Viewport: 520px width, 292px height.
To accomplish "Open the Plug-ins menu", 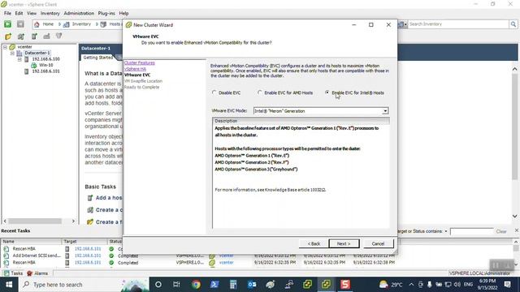I will (x=106, y=13).
